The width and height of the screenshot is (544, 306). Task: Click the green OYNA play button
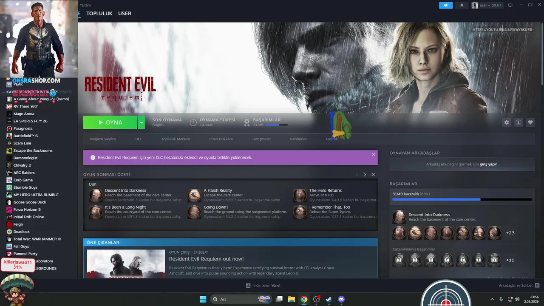point(110,122)
